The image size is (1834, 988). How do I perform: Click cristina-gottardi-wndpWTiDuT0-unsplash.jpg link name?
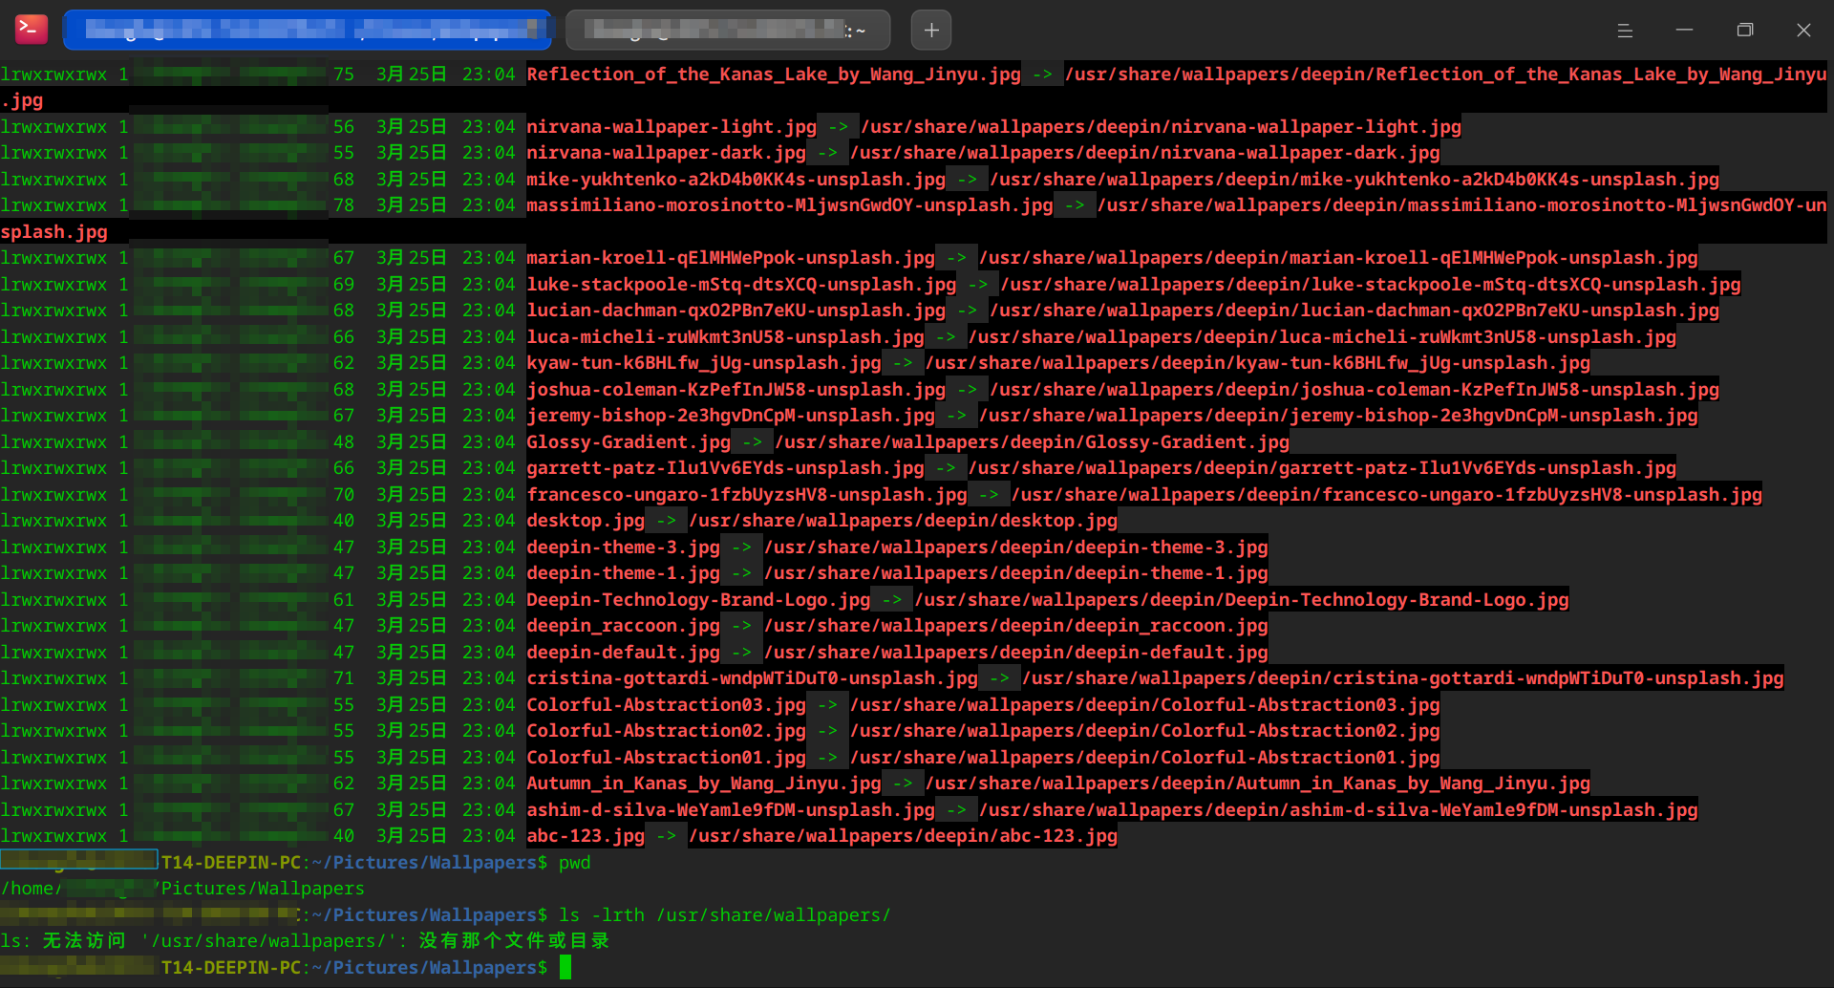752,678
